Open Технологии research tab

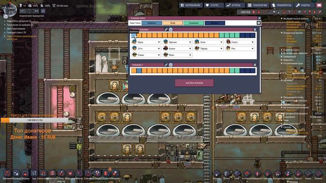pyautogui.click(x=258, y=5)
